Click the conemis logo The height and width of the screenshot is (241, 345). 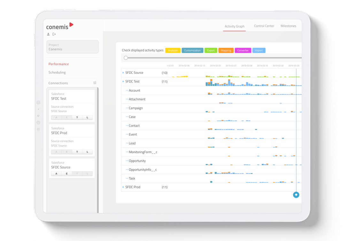(60, 26)
